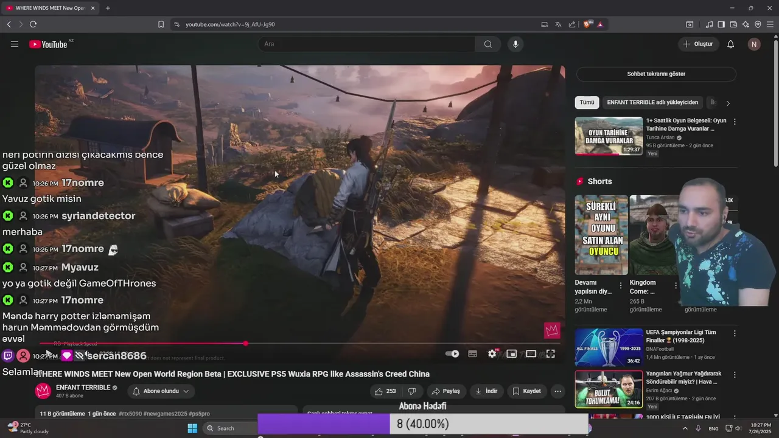Click the İndir download button
This screenshot has height=438, width=779.
487,391
